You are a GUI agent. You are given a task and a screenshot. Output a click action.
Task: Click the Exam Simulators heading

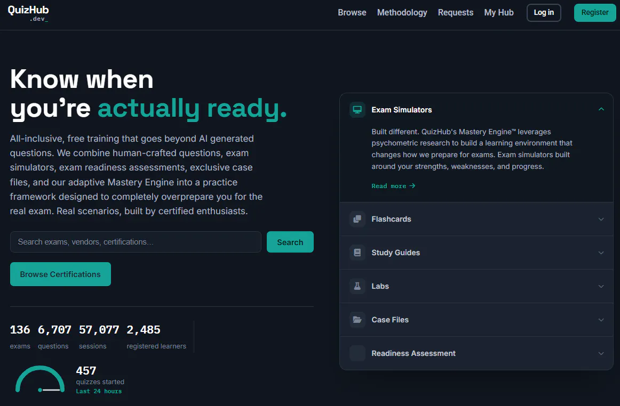(x=401, y=110)
